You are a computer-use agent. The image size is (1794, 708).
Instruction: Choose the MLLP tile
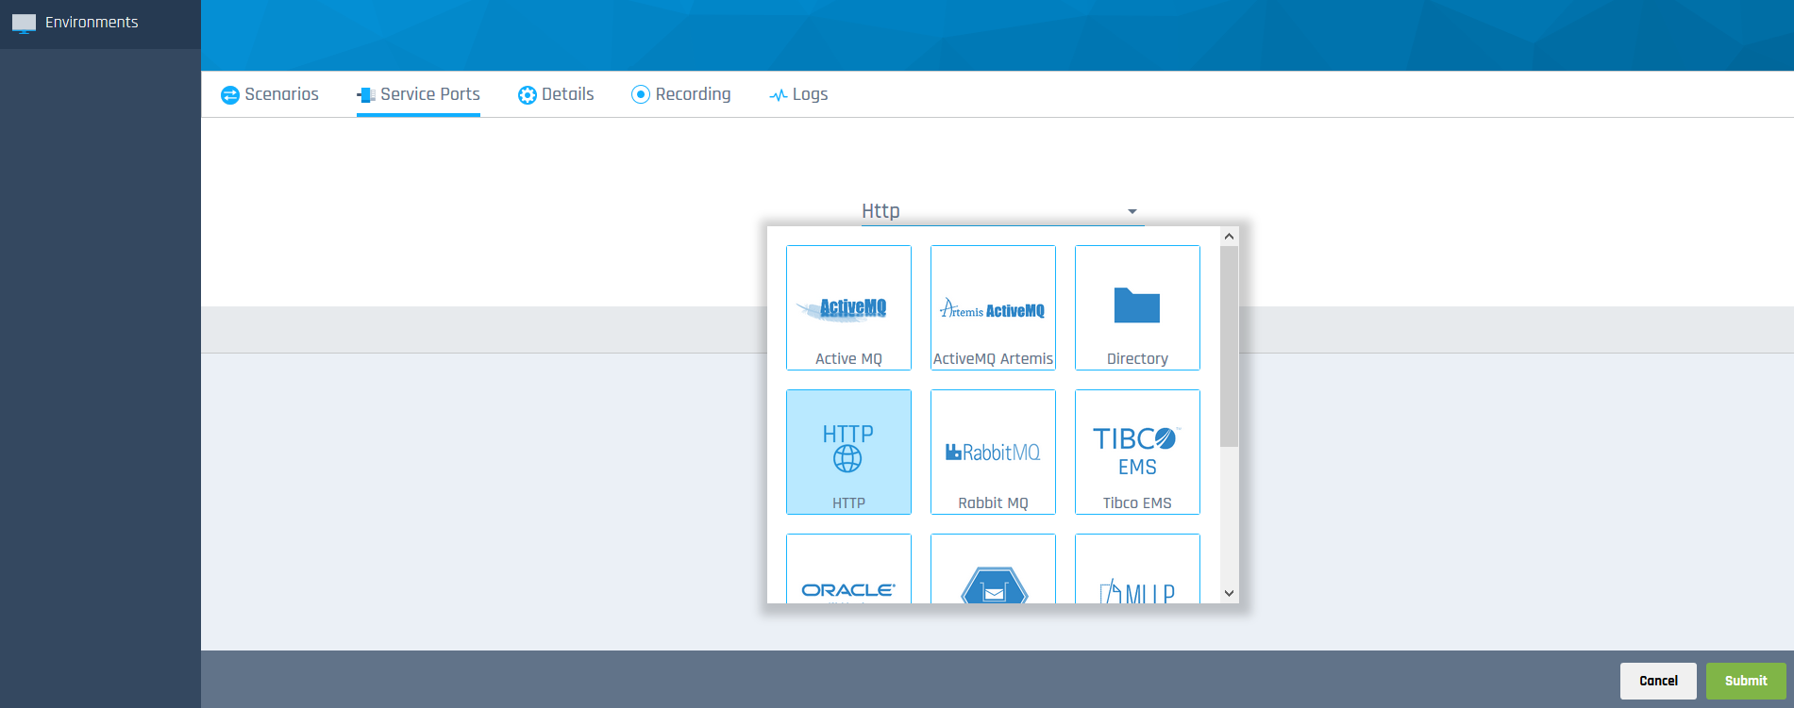pyautogui.click(x=1137, y=568)
